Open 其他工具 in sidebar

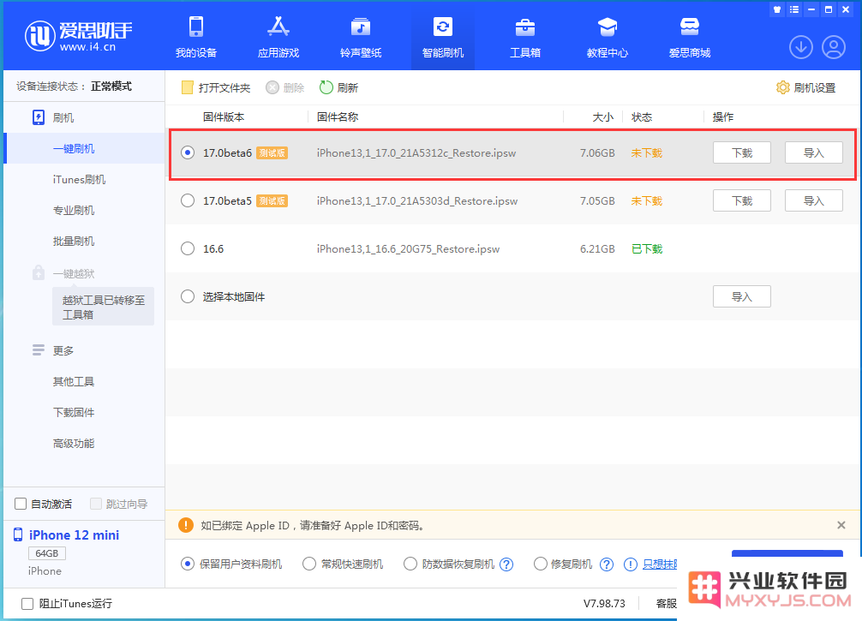coord(74,381)
